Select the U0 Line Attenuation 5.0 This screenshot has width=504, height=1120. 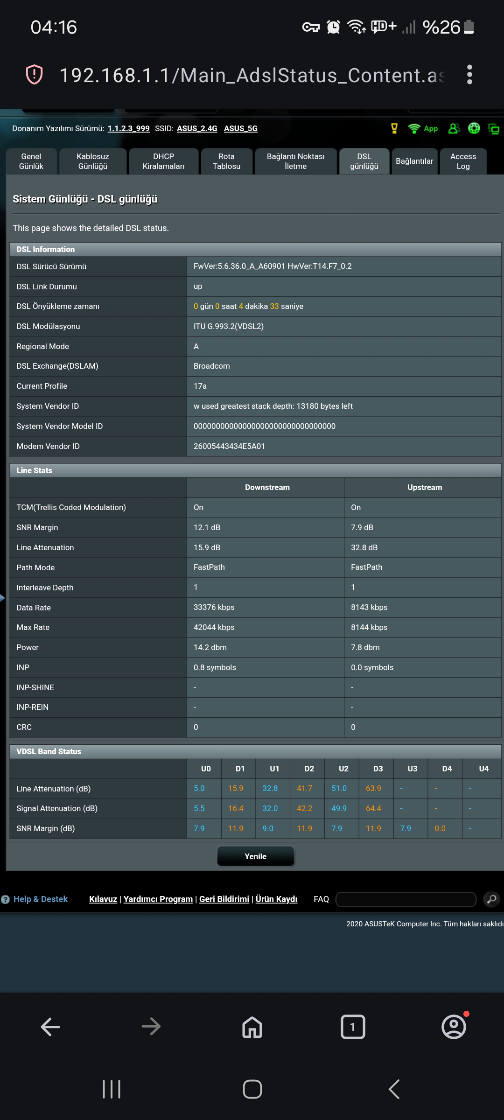[x=199, y=789]
